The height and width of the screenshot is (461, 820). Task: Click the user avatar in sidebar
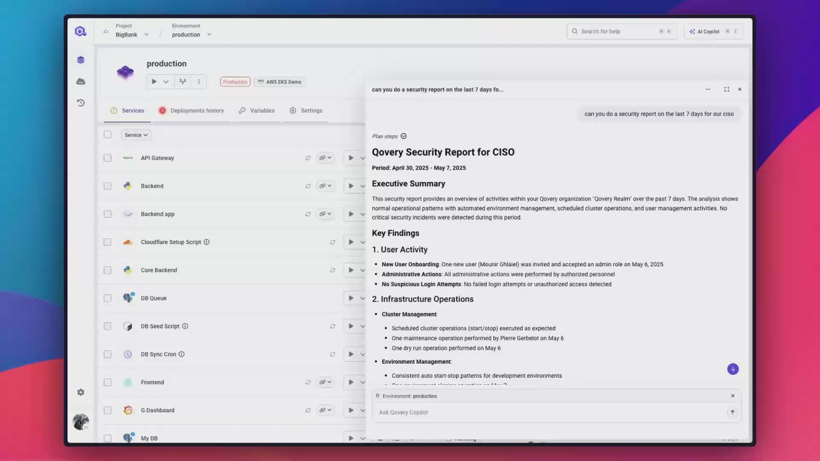[81, 422]
